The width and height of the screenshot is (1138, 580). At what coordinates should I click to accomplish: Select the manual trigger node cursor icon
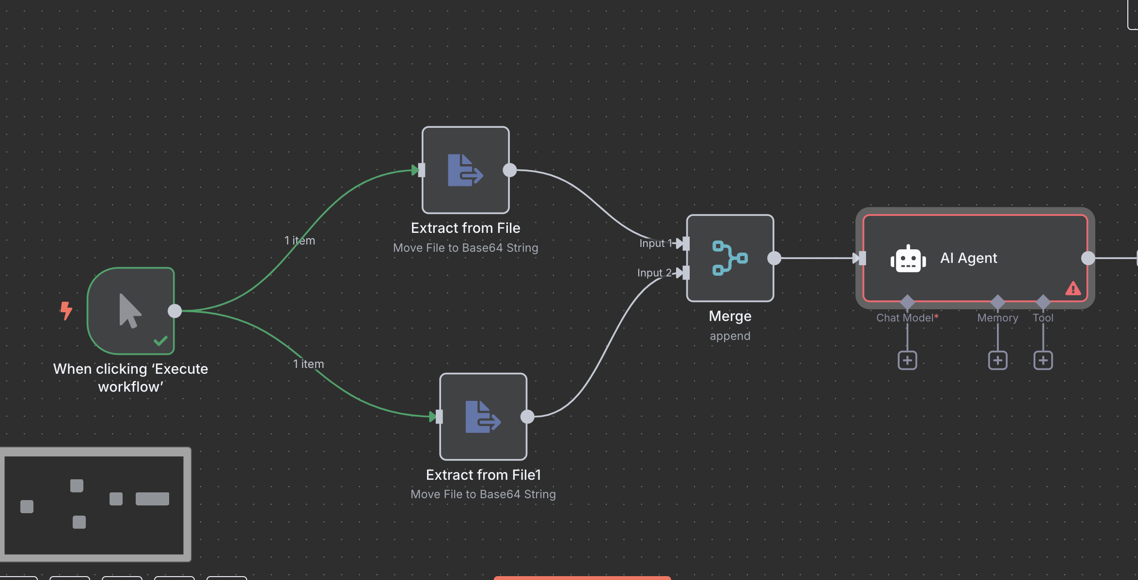pos(130,311)
